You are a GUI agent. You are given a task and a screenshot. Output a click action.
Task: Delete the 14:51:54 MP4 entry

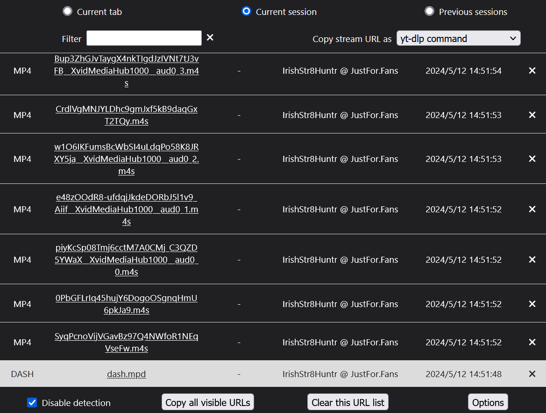pos(532,71)
